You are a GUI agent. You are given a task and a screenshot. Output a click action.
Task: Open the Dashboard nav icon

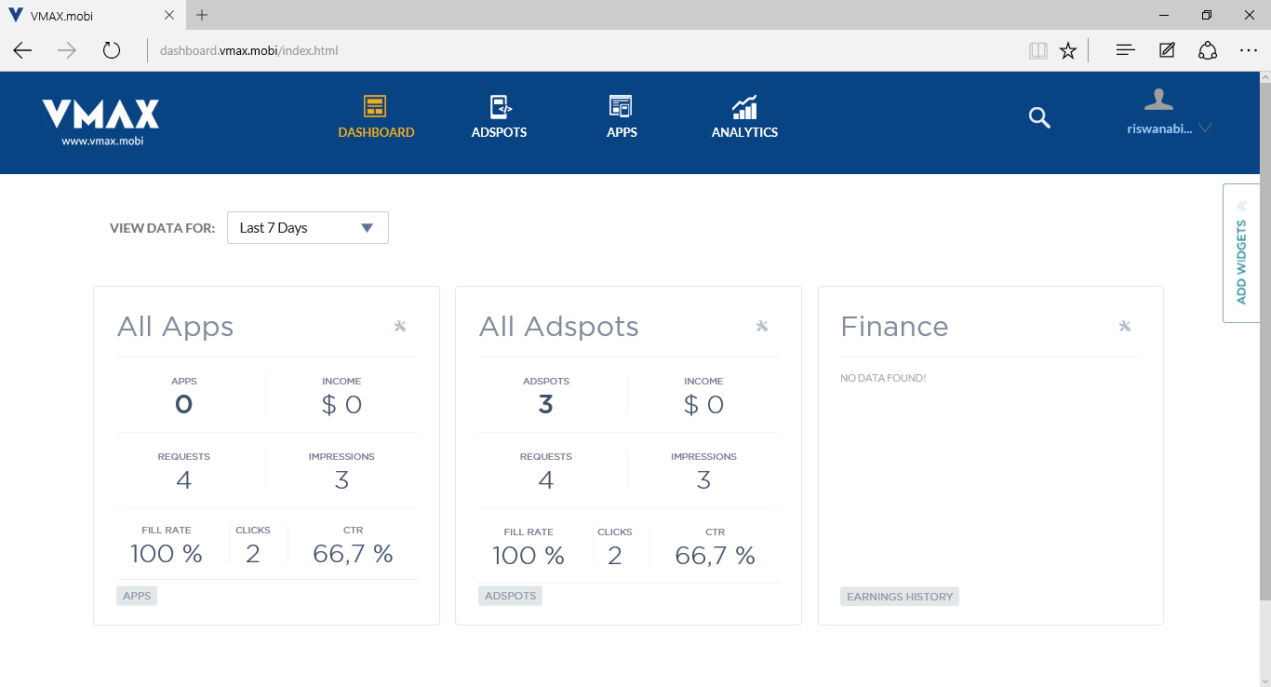[x=375, y=106]
